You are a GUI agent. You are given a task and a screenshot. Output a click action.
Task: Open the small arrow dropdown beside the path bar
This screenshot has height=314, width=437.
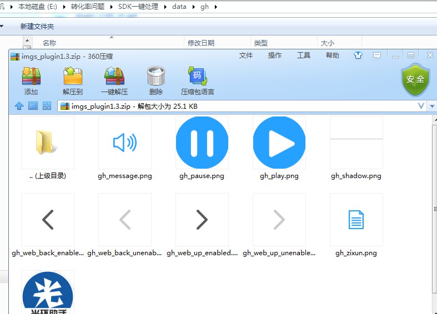[432, 106]
